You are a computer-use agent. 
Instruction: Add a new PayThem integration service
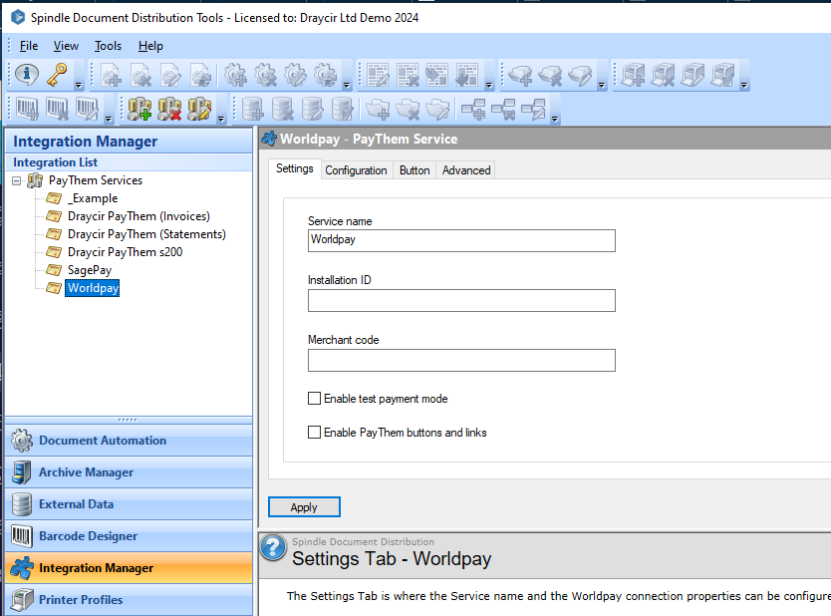(139, 109)
